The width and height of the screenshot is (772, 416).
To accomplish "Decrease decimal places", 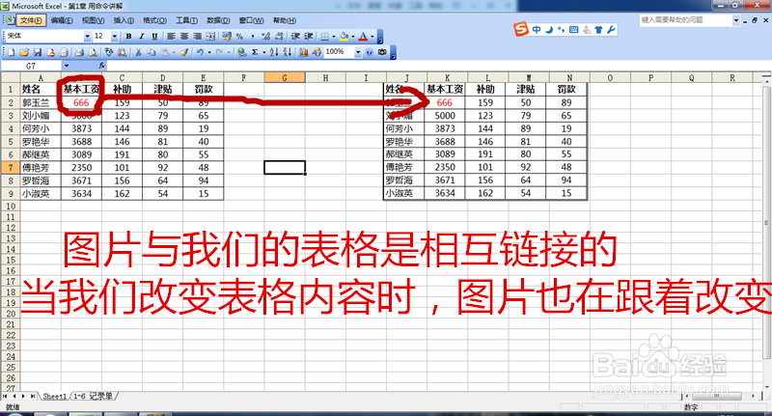I will pyautogui.click(x=279, y=36).
